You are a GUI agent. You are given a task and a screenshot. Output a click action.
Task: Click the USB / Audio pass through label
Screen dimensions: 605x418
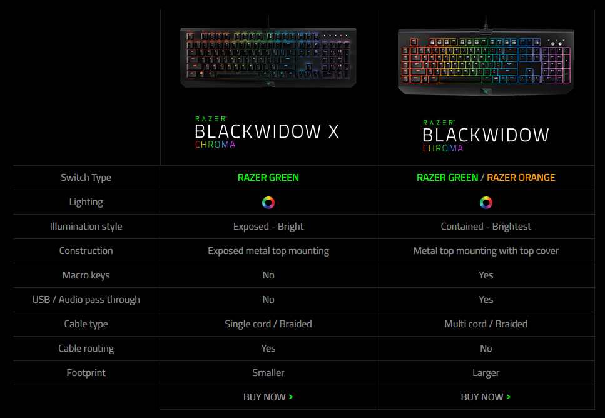click(86, 300)
